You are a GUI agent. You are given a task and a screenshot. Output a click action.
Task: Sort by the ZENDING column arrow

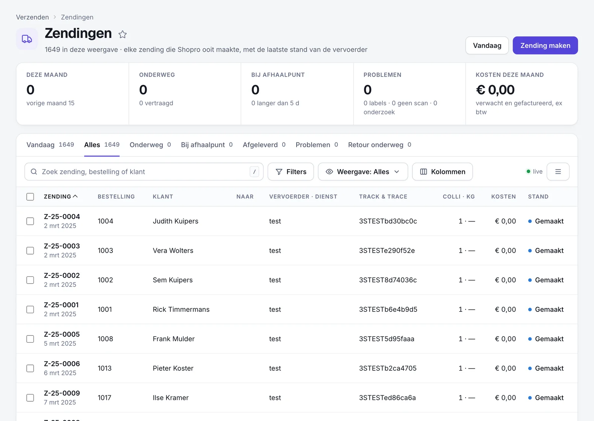coord(75,196)
